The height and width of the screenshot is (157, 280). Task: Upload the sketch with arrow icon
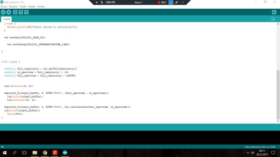[9, 12]
